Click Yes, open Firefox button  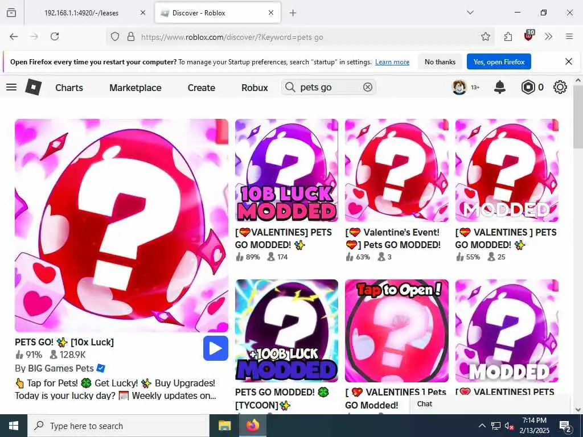point(499,61)
